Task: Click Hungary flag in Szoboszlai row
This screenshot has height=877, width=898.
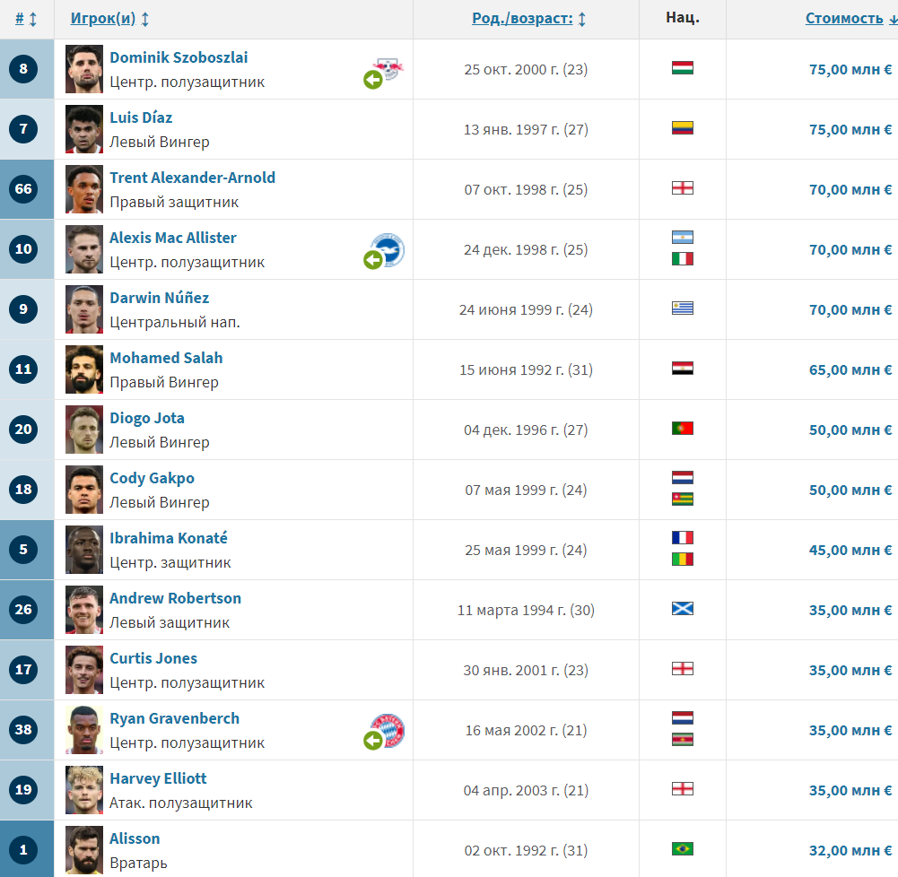Action: tap(682, 68)
